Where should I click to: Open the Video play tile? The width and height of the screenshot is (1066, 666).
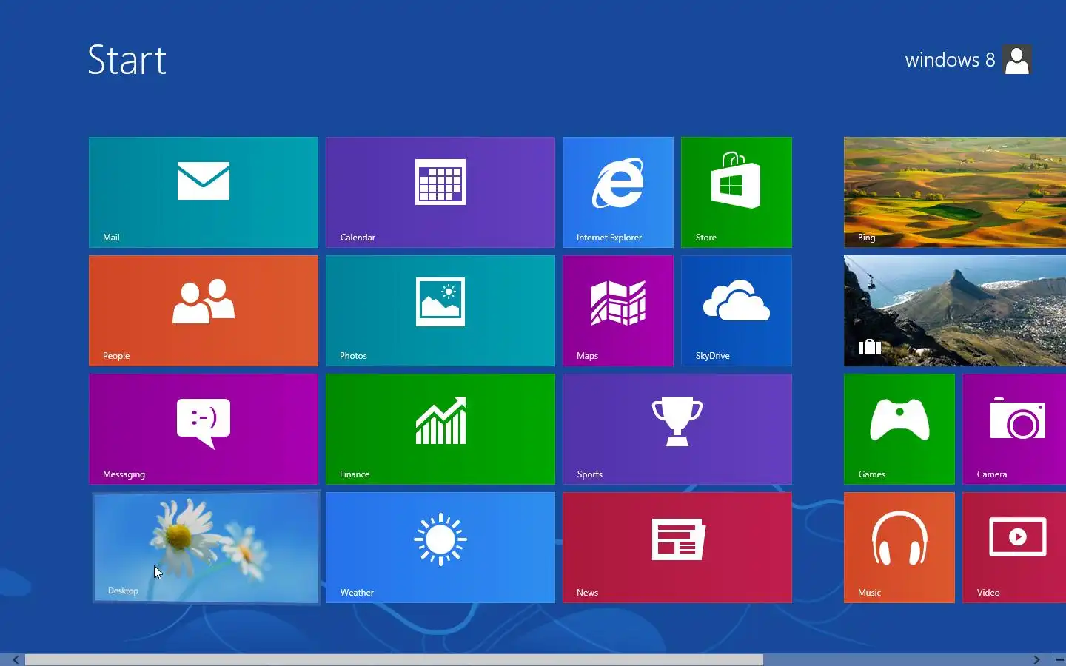[x=1014, y=548]
